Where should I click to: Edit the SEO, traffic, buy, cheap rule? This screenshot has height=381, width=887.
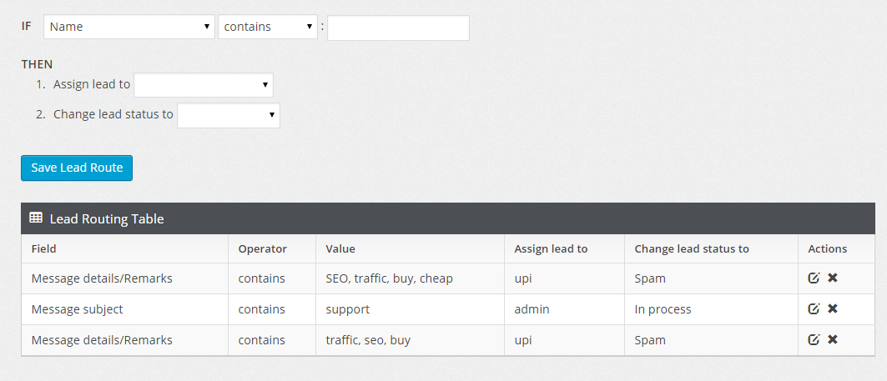(814, 278)
